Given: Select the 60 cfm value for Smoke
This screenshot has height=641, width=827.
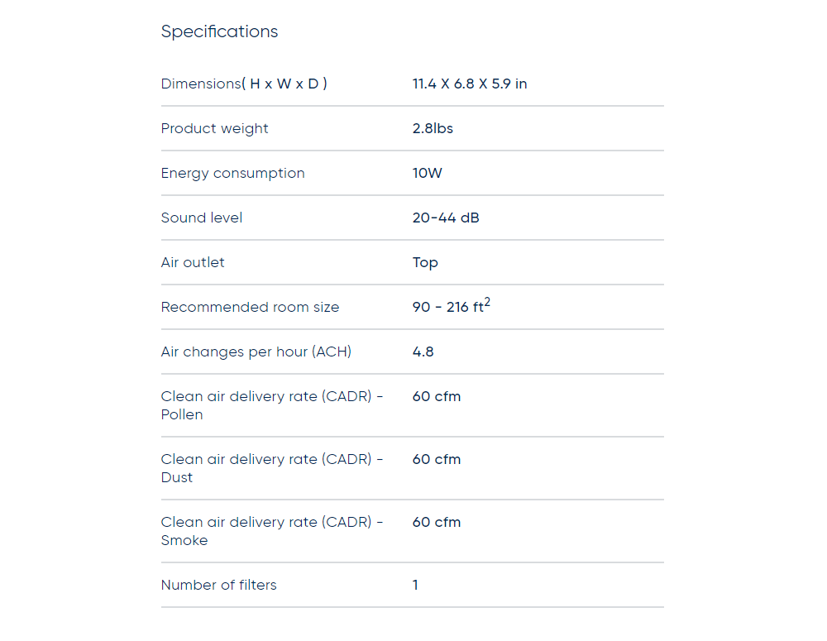Looking at the screenshot, I should (x=437, y=522).
